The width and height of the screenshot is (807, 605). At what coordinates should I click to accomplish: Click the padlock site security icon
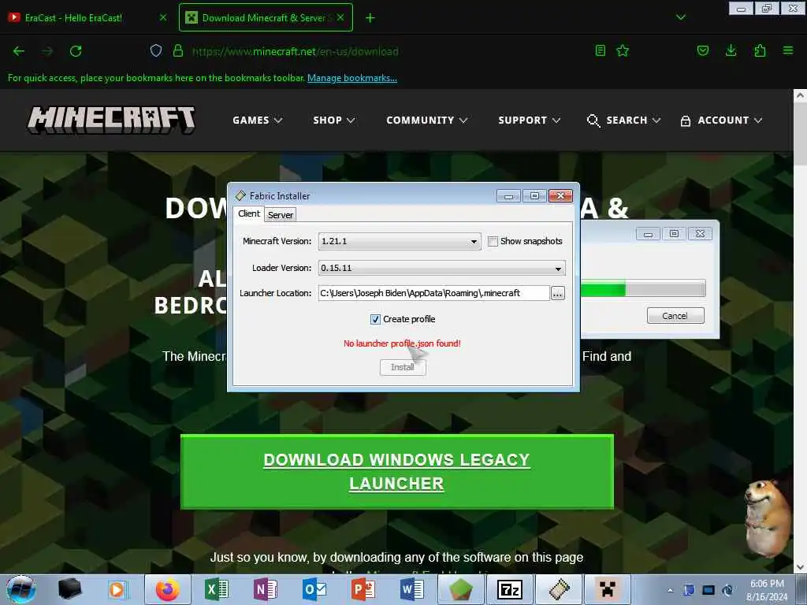click(178, 51)
